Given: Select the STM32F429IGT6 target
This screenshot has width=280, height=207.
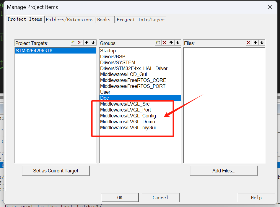Looking at the screenshot, I should [34, 51].
